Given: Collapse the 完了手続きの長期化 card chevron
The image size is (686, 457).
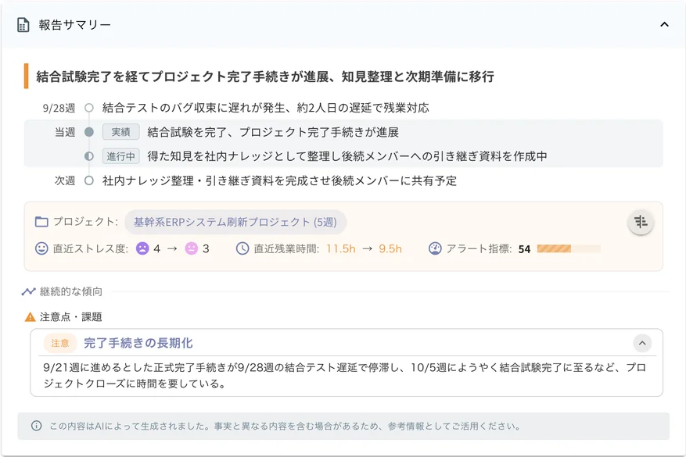Looking at the screenshot, I should click(642, 343).
